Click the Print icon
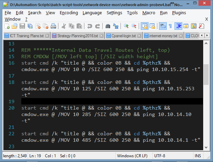213x162 pixels. (x=53, y=26)
